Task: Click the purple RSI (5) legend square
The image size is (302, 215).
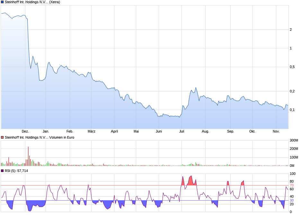Action: click(2, 170)
